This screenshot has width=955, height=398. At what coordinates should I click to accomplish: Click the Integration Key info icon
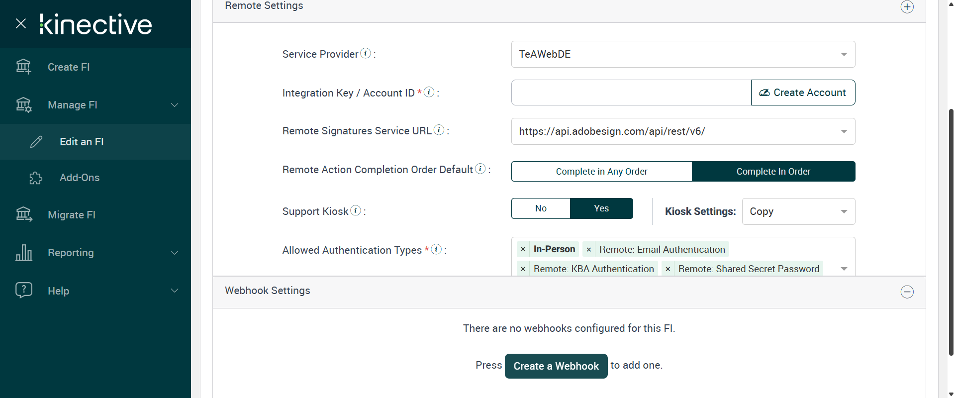click(429, 92)
